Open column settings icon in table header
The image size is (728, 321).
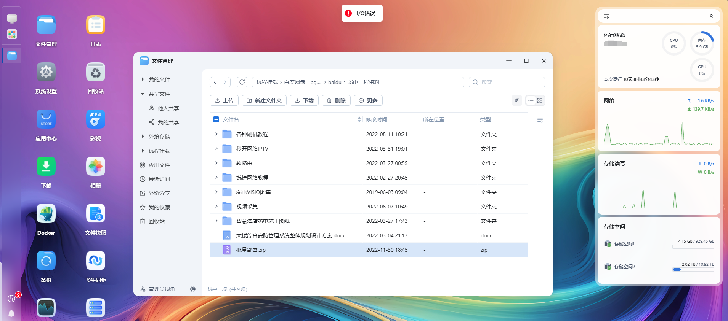point(540,120)
